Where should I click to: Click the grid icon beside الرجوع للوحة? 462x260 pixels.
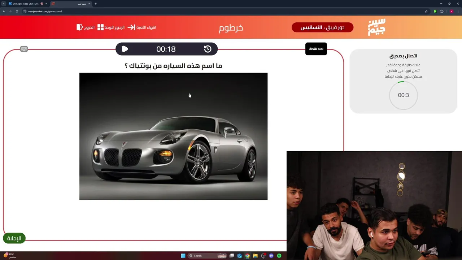[101, 27]
